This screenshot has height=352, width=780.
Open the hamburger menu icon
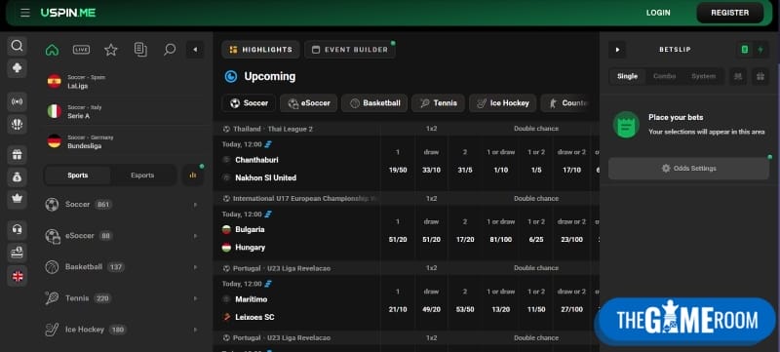(x=25, y=13)
